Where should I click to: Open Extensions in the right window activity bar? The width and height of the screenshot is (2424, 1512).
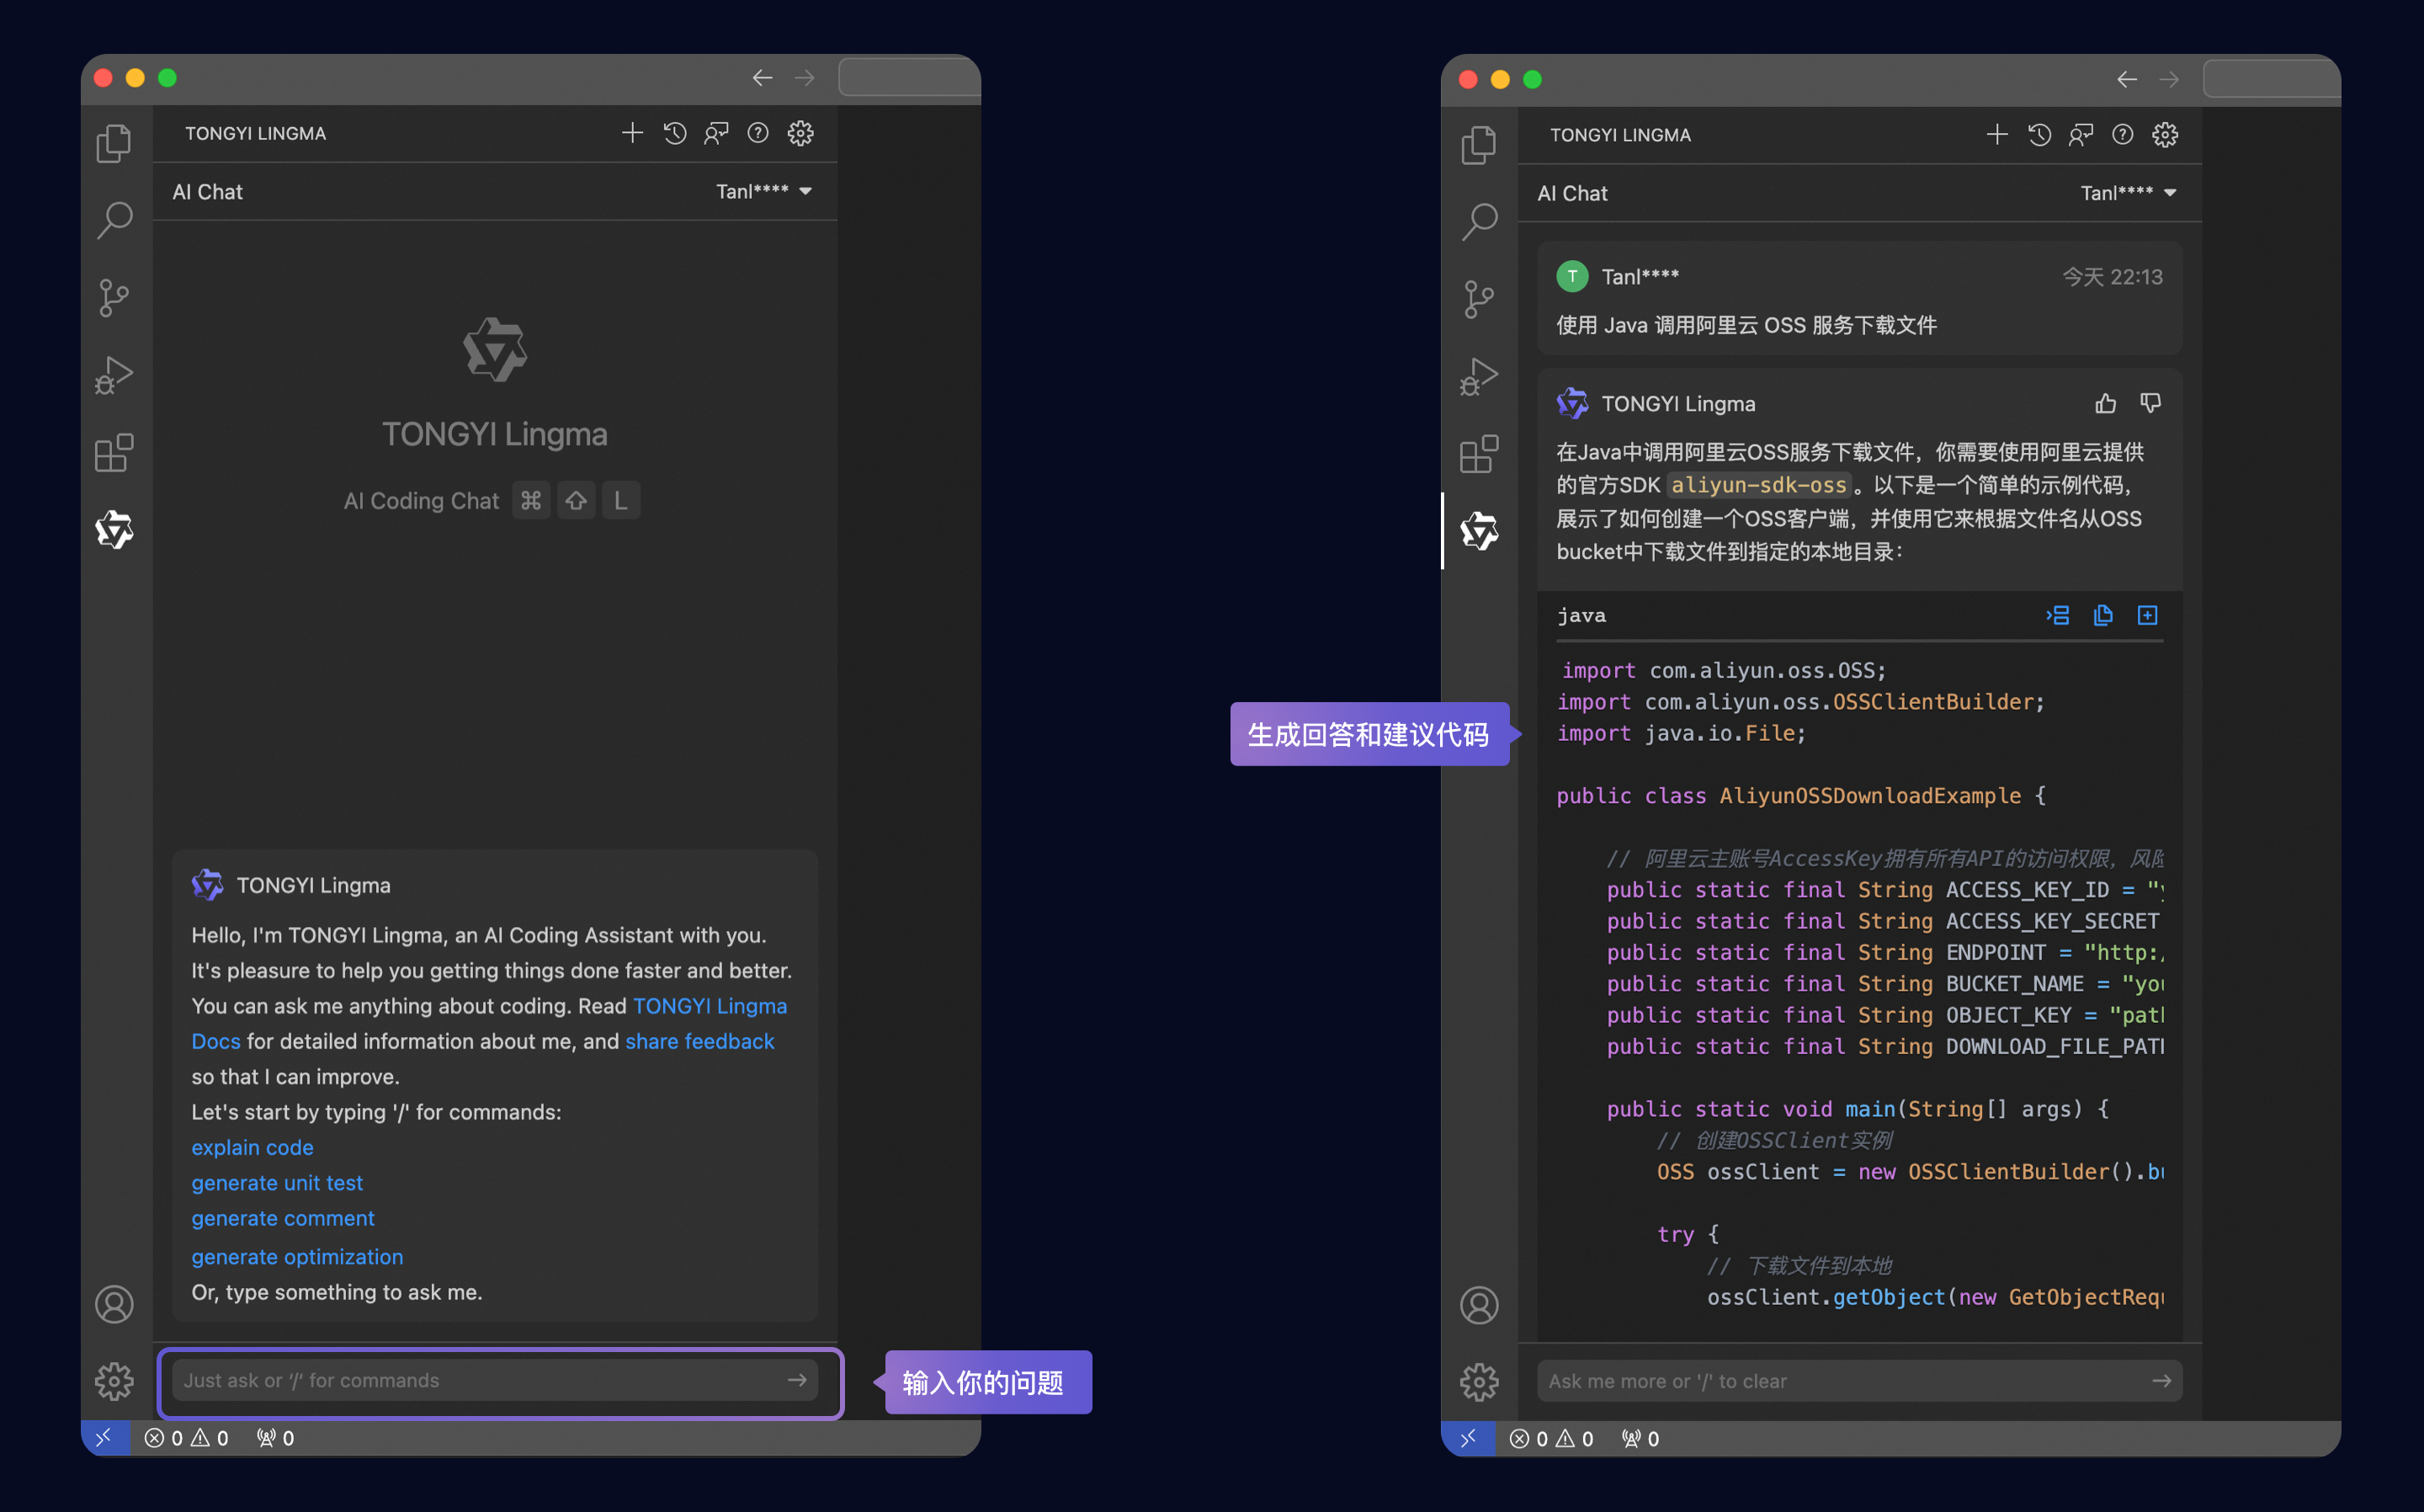pos(1479,454)
